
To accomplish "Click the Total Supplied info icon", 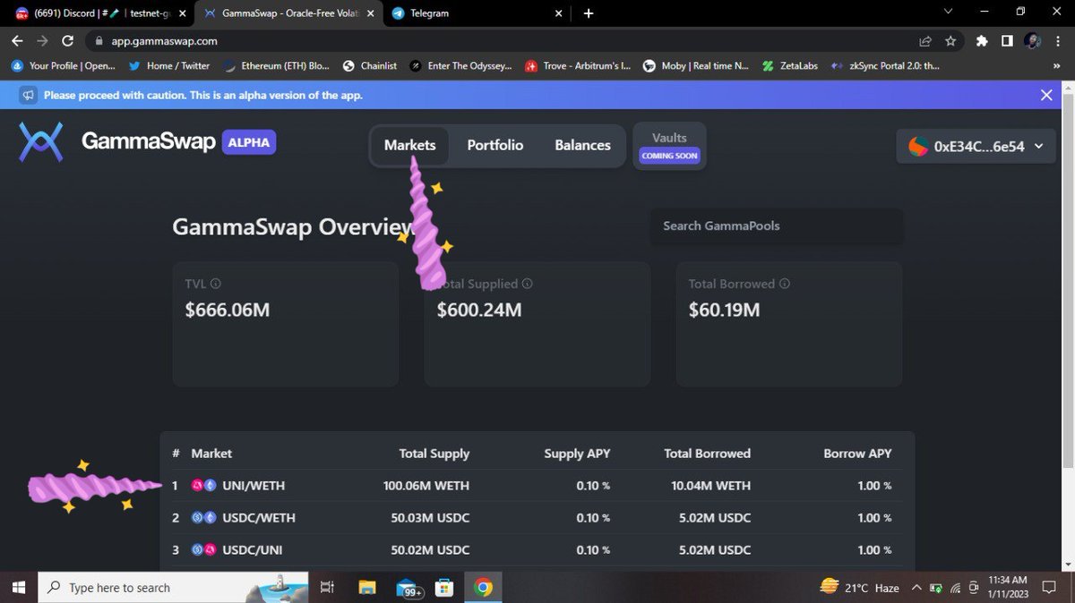I will point(527,284).
